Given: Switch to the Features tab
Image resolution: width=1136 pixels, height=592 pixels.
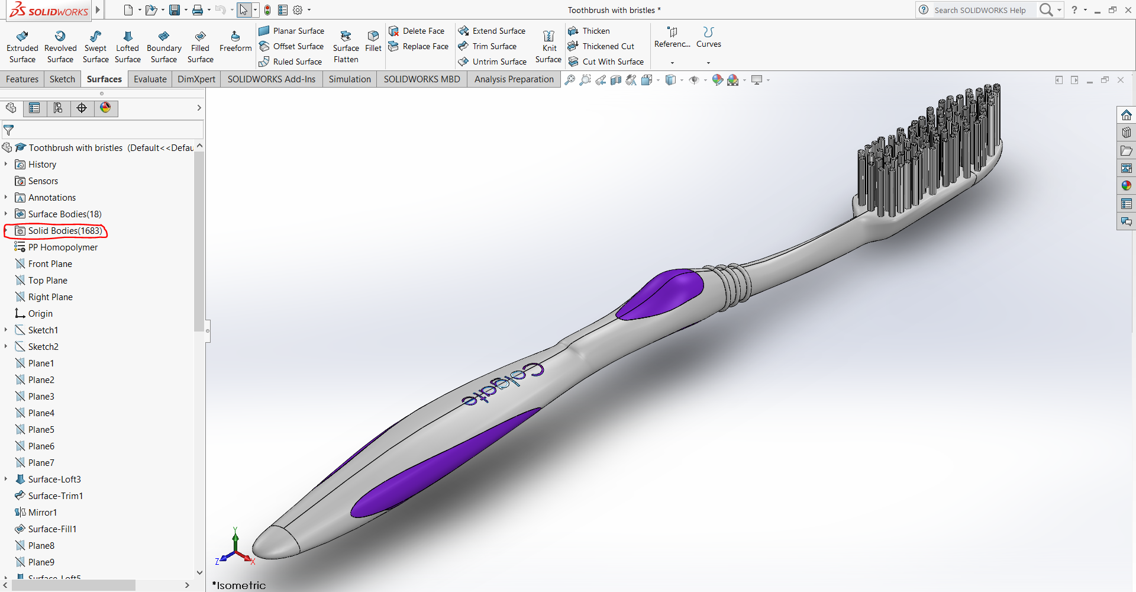Looking at the screenshot, I should [x=22, y=79].
